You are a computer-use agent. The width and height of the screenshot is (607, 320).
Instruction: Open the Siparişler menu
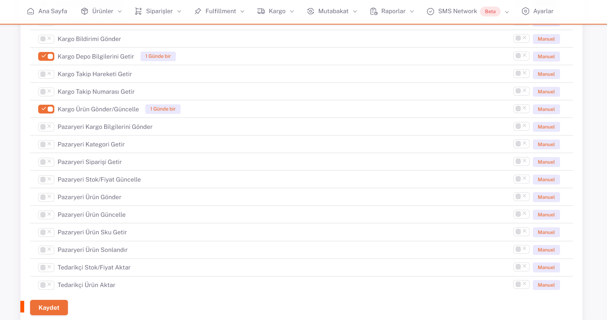(x=158, y=11)
